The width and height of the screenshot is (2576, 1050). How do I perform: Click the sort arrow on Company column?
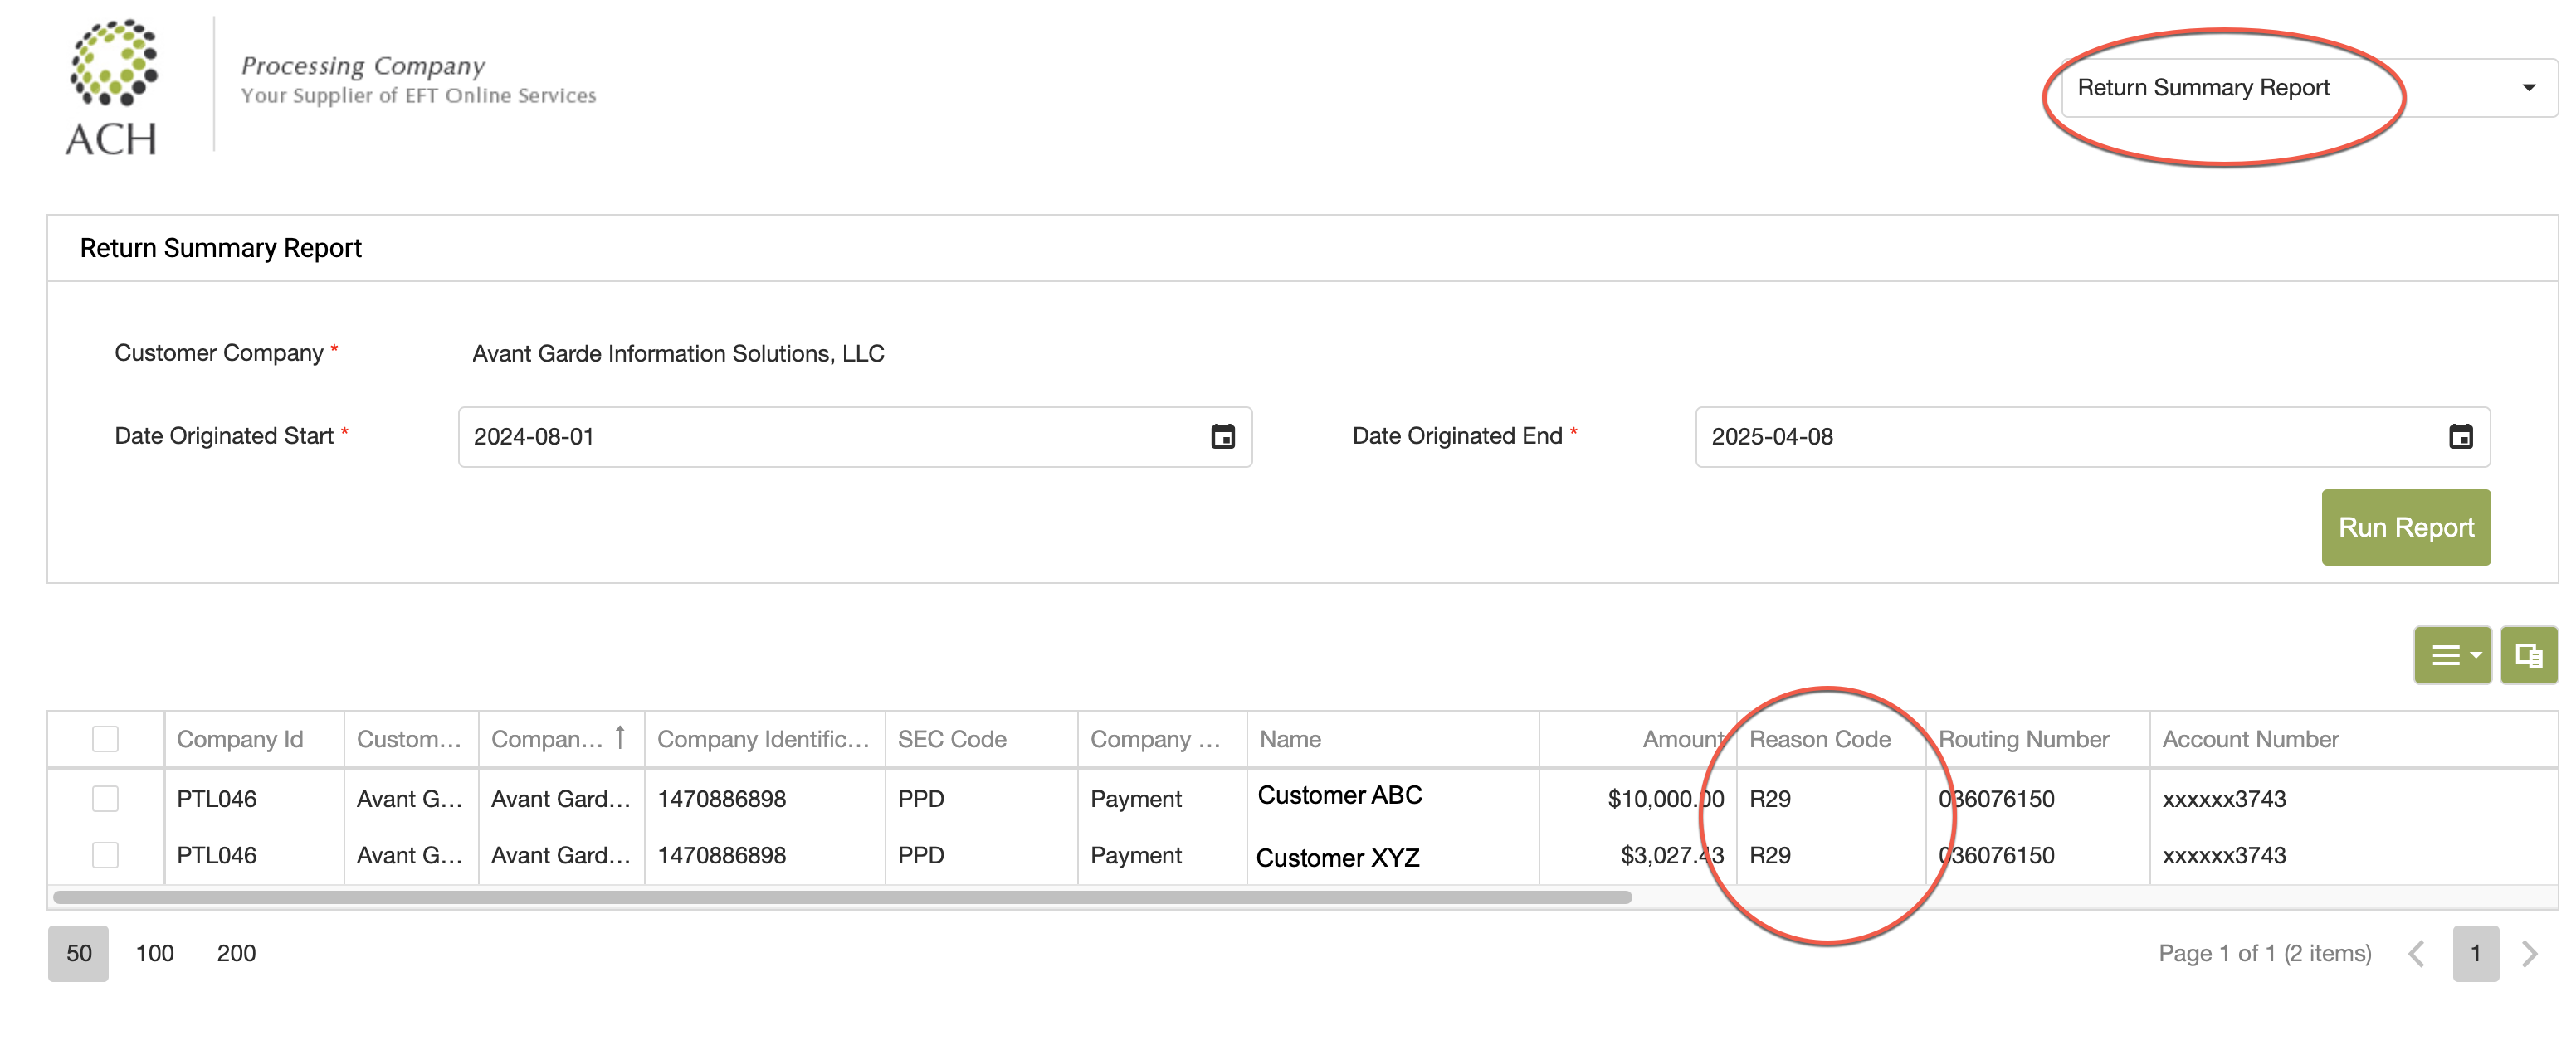[x=620, y=737]
